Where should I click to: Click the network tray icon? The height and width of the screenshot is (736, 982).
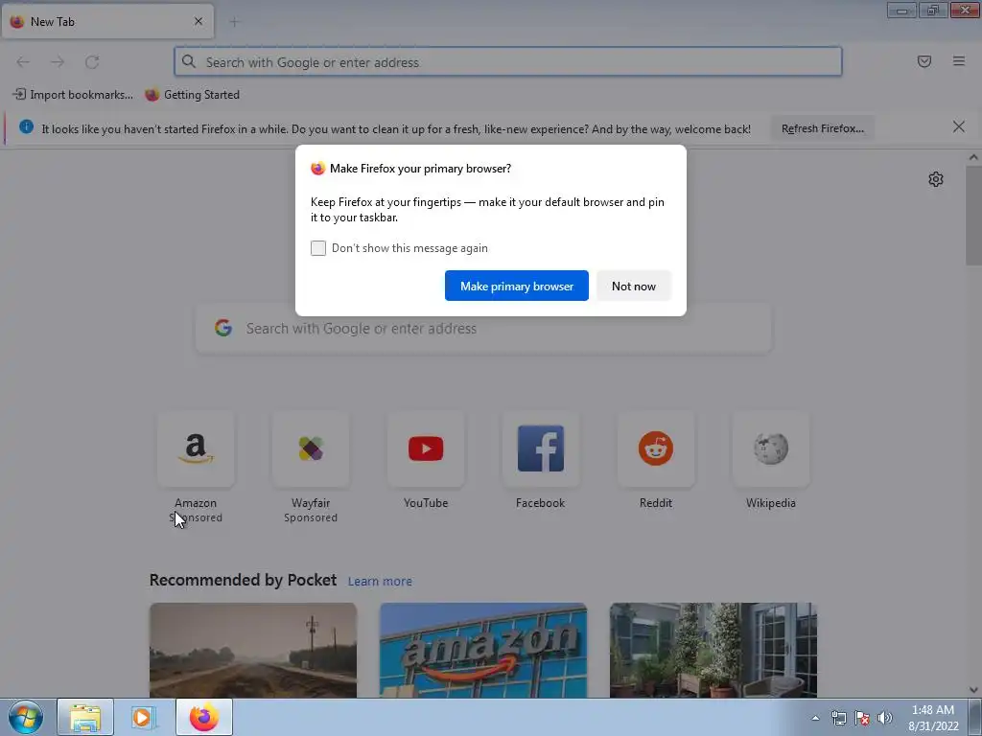838,718
